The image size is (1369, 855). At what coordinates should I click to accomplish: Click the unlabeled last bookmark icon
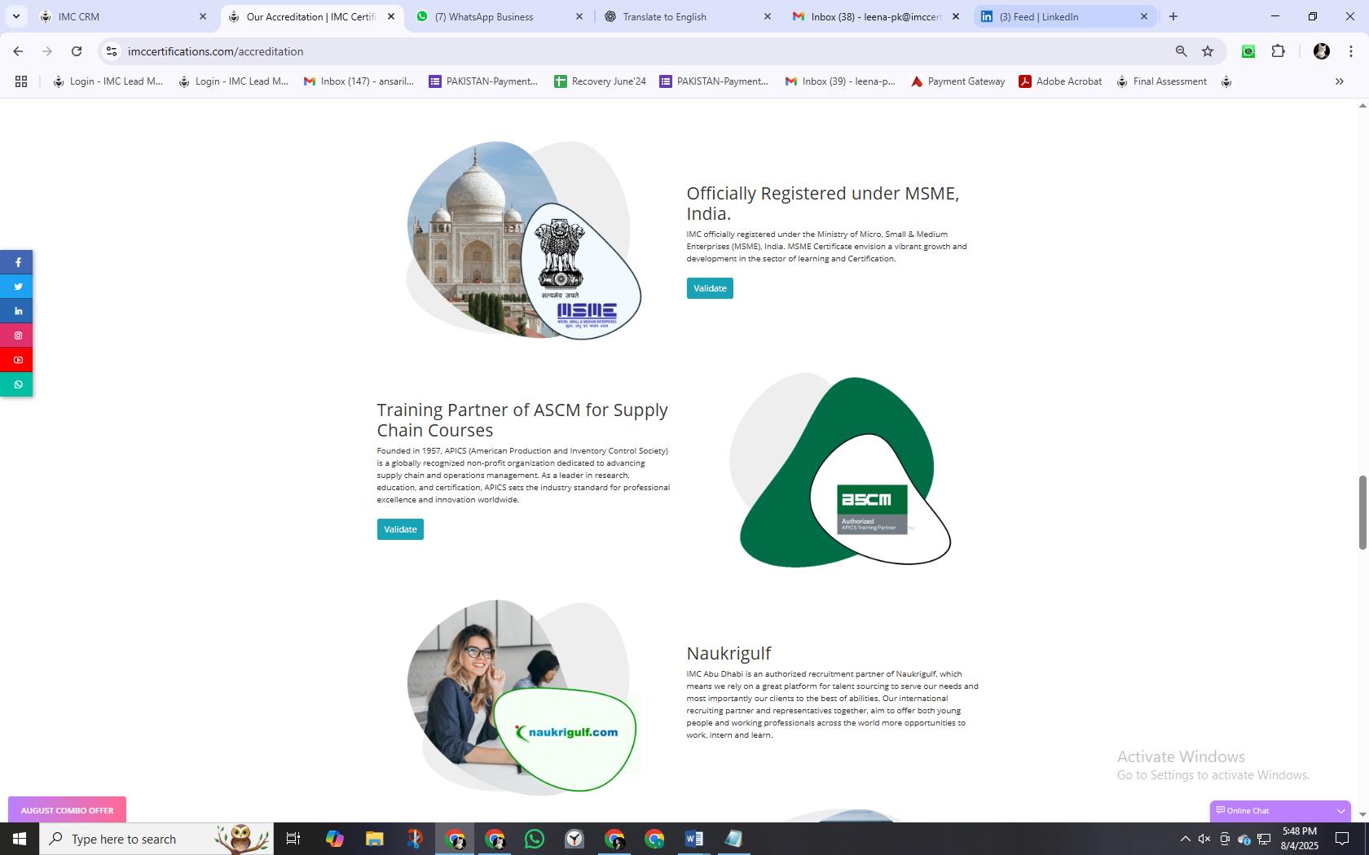[x=1226, y=81]
